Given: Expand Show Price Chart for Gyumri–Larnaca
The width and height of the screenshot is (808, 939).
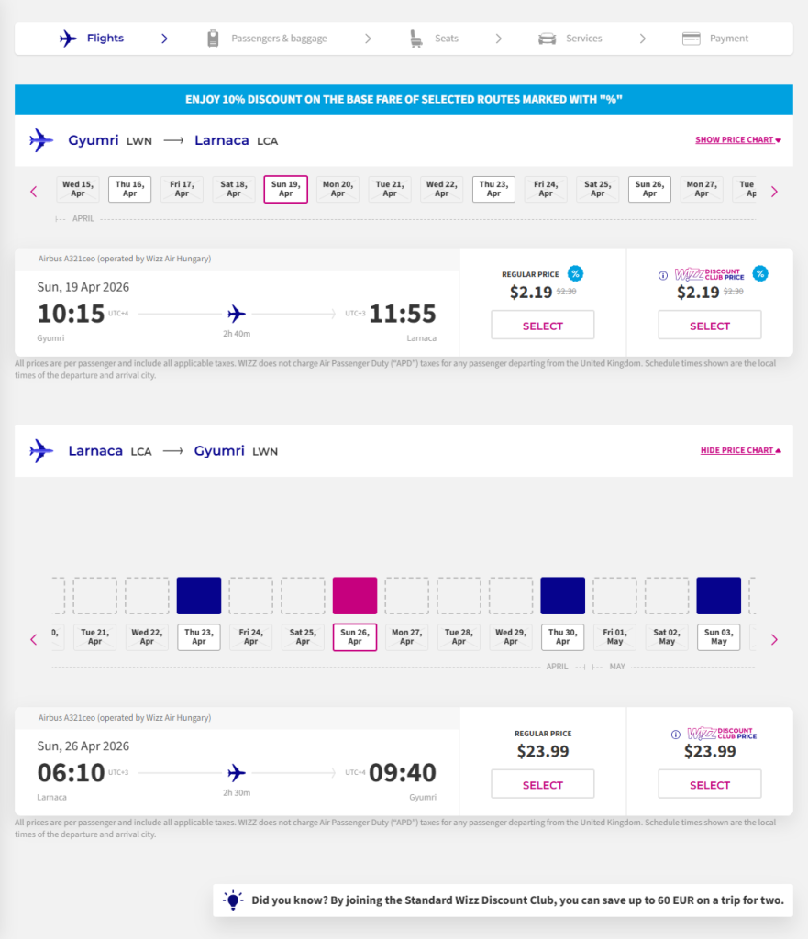Looking at the screenshot, I should pyautogui.click(x=737, y=140).
